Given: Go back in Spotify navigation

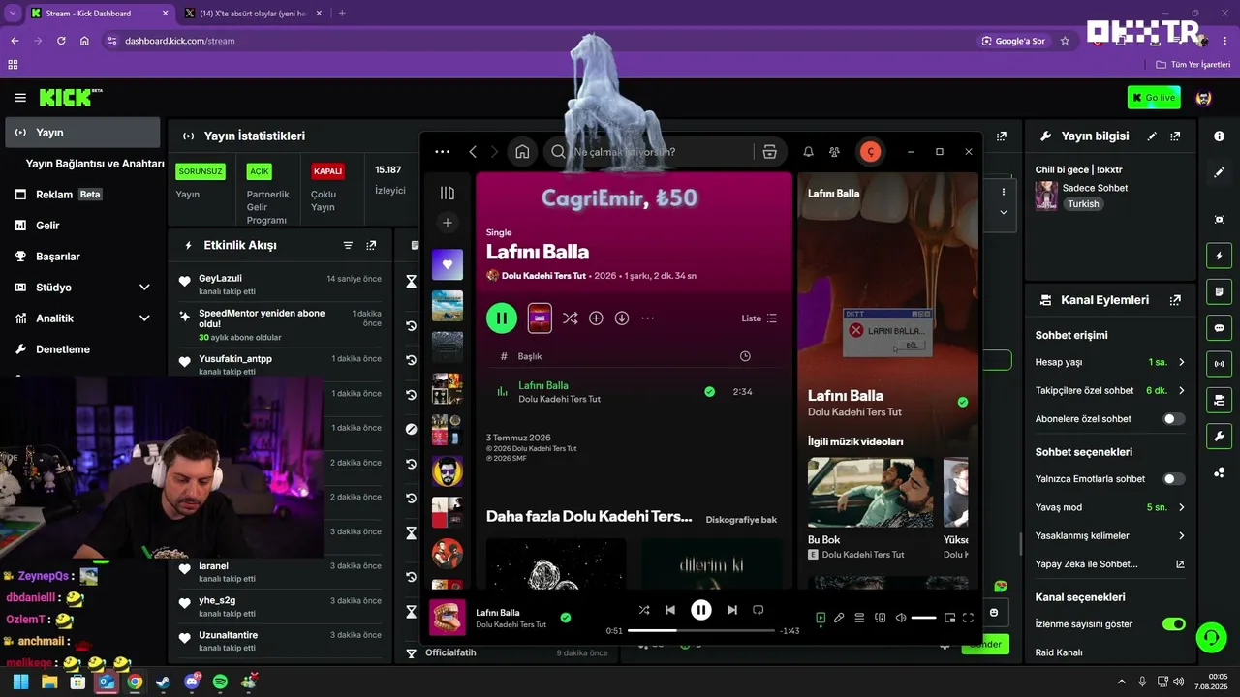Looking at the screenshot, I should [x=473, y=152].
